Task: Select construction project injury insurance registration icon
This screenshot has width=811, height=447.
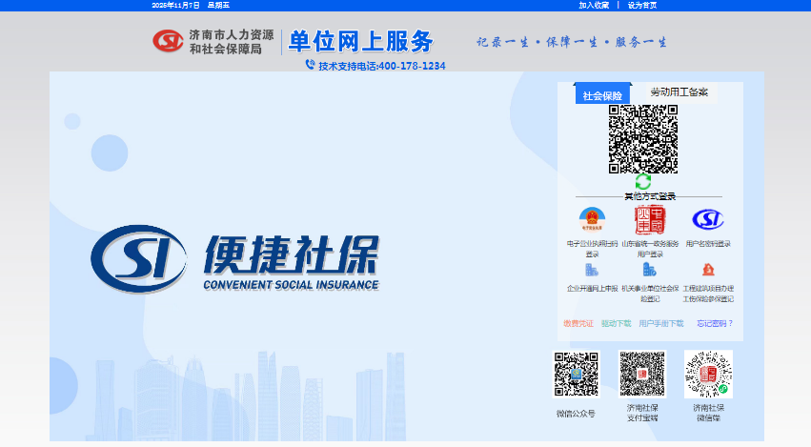Action: [708, 270]
